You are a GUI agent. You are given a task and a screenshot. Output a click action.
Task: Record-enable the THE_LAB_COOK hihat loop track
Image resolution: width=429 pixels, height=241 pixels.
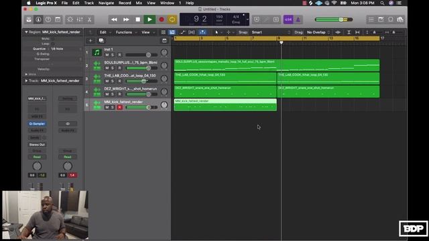(119, 81)
